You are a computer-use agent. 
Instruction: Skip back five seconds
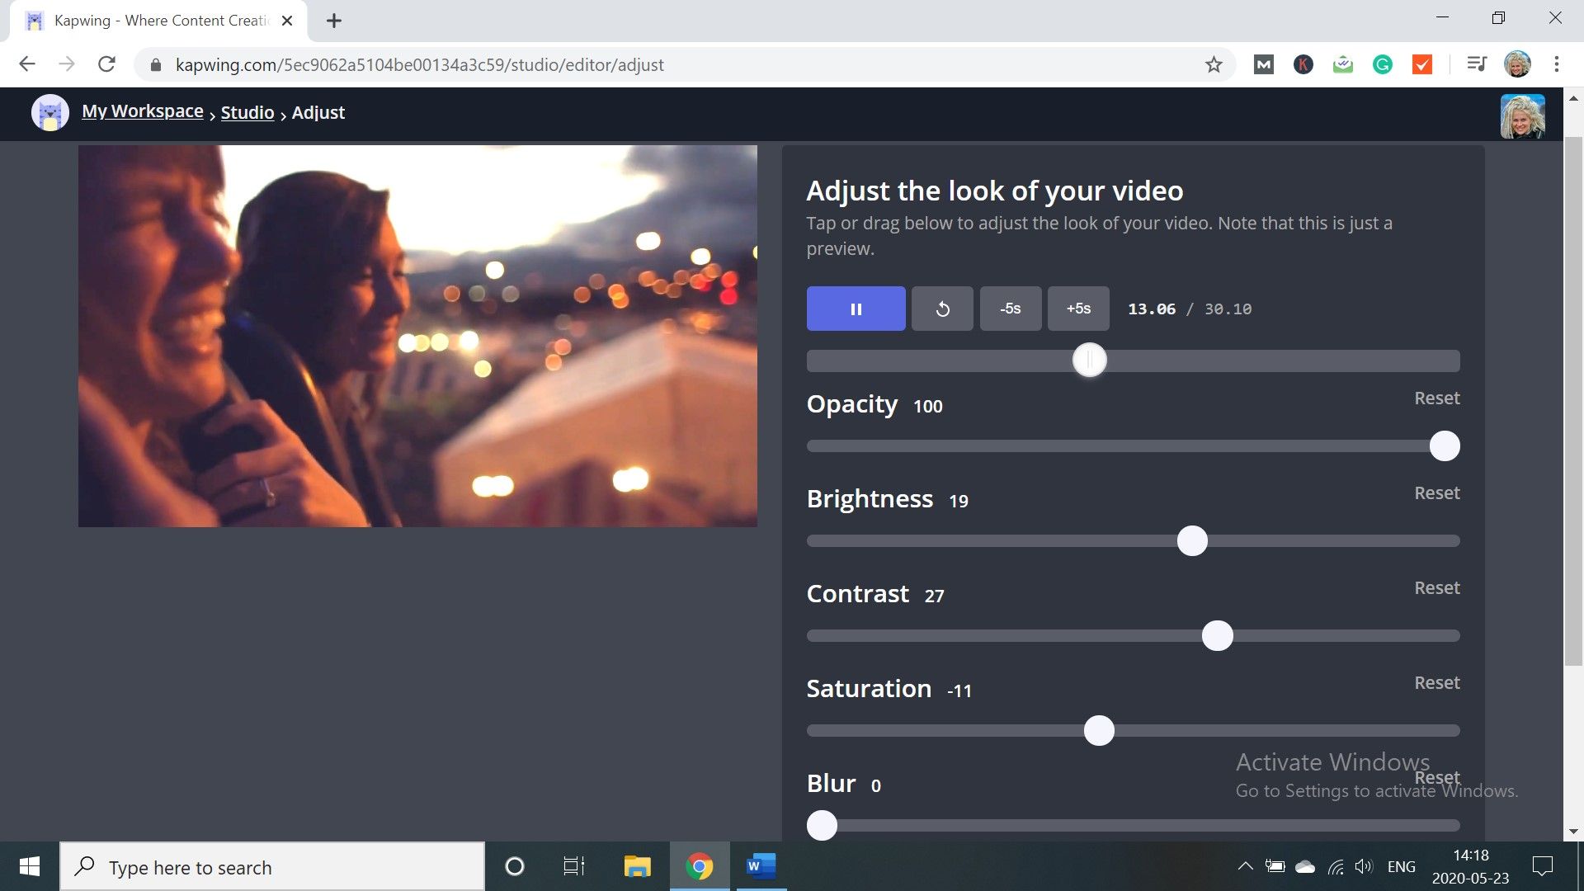pos(1010,309)
